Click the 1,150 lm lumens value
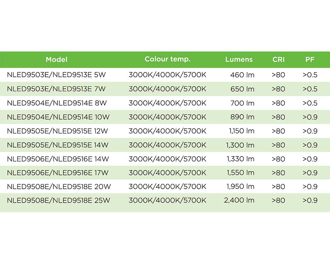The height and width of the screenshot is (264, 330). [x=242, y=131]
